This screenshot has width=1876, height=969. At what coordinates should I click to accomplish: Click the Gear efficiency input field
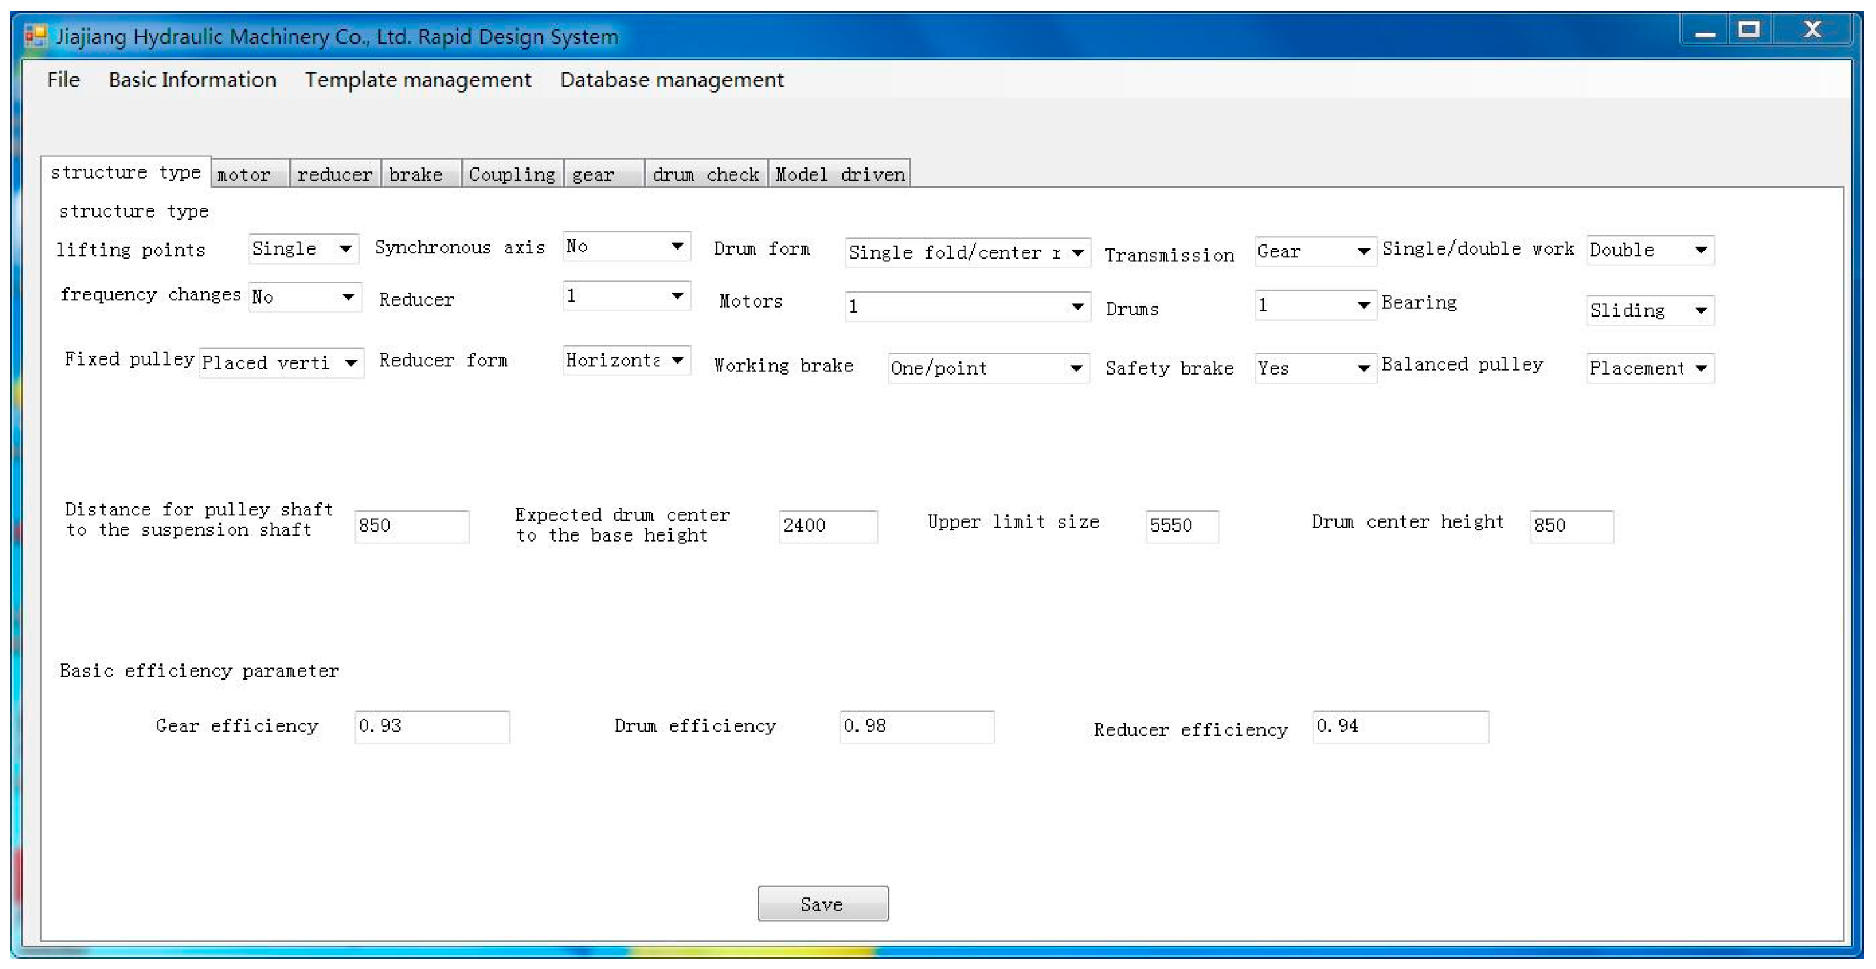pyautogui.click(x=431, y=727)
